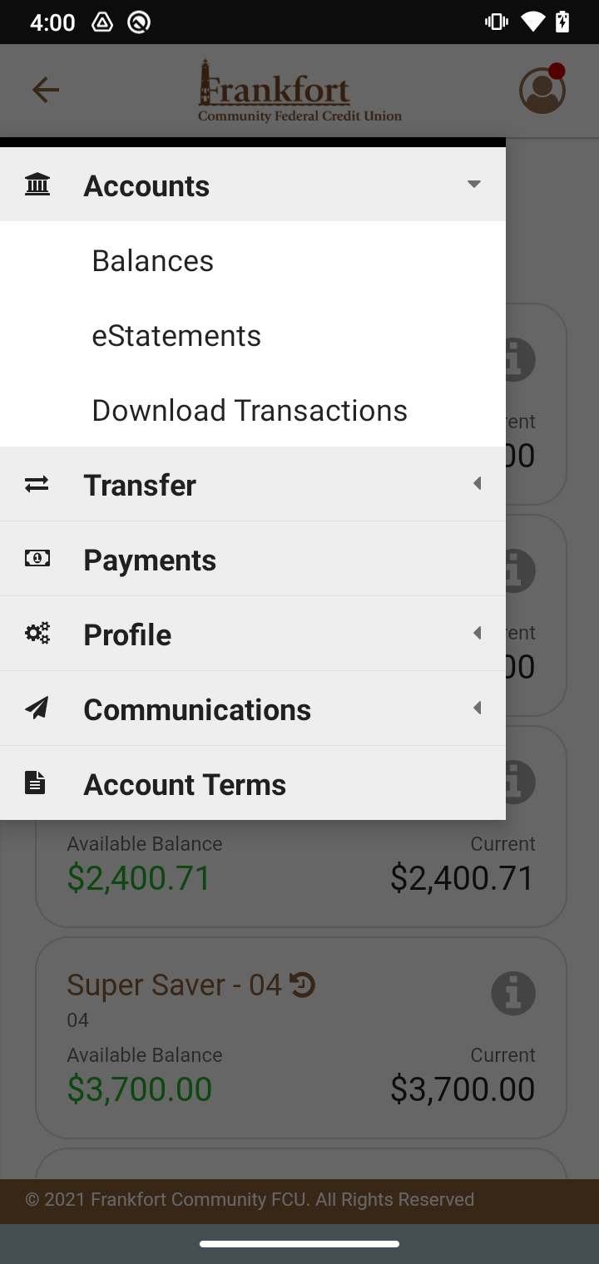Open eStatements menu item
This screenshot has height=1264, width=599.
pyautogui.click(x=176, y=336)
